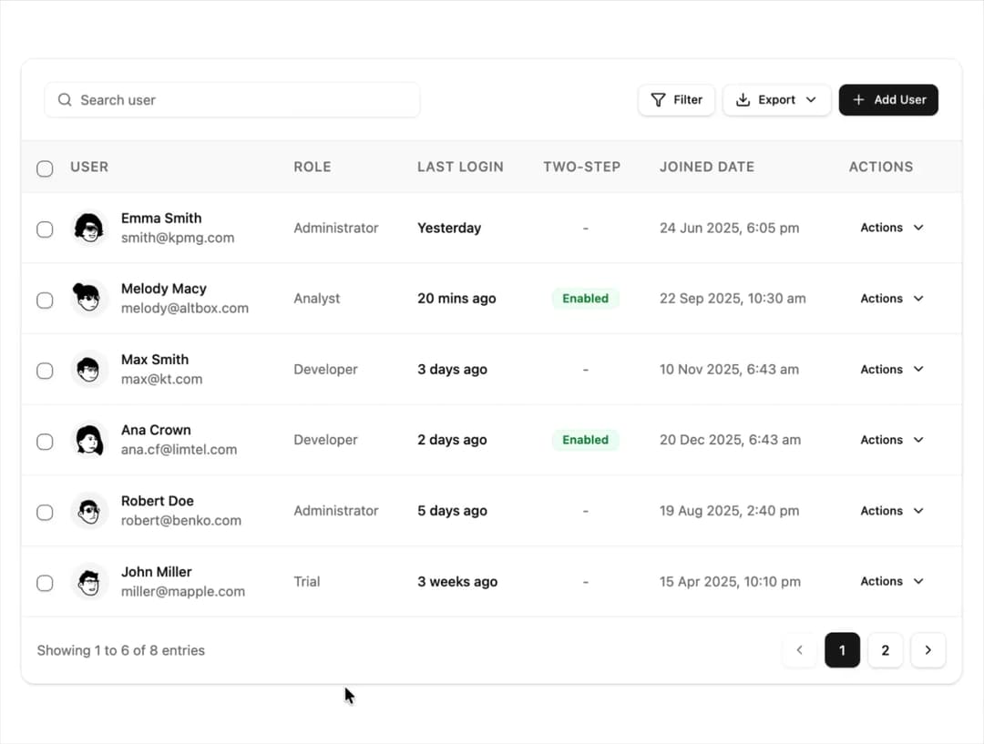The height and width of the screenshot is (744, 984).
Task: Click '3 weeks ago' last login
Action: tap(457, 582)
